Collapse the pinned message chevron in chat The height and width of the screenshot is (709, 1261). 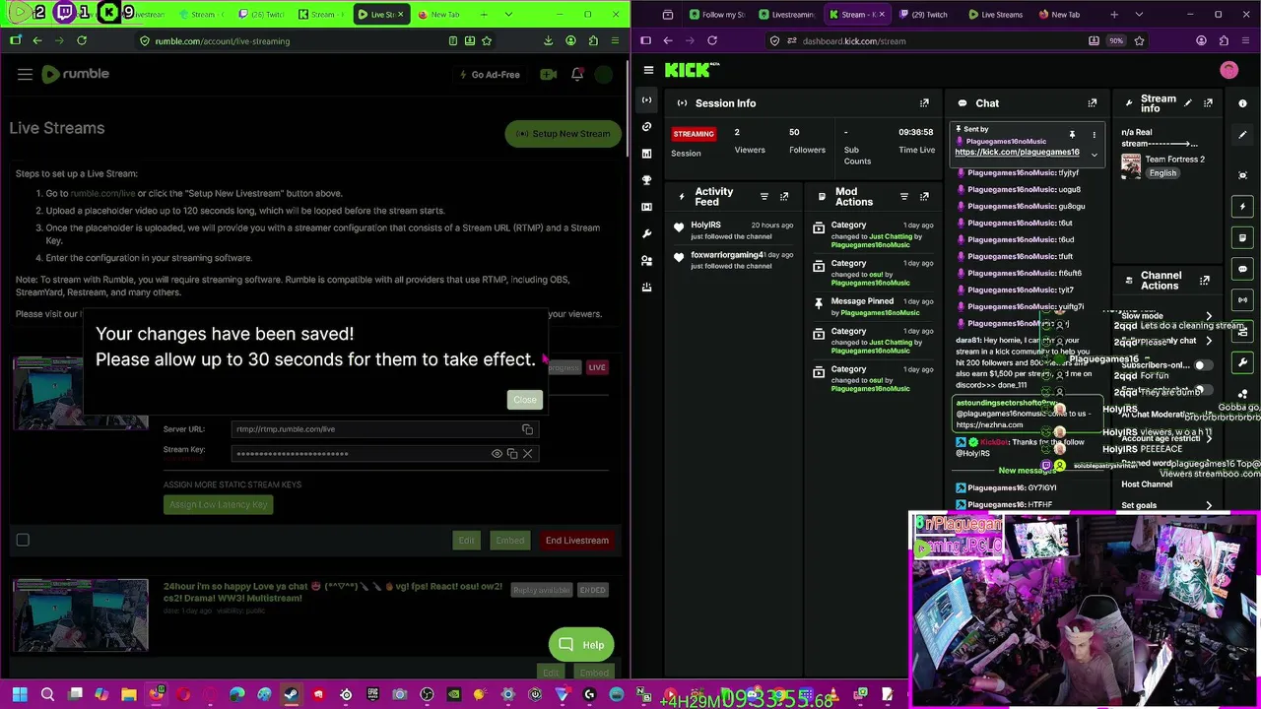[x=1094, y=155]
